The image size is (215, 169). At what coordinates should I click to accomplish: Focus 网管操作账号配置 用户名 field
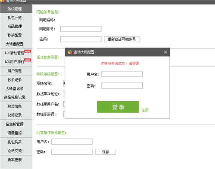click(72, 142)
